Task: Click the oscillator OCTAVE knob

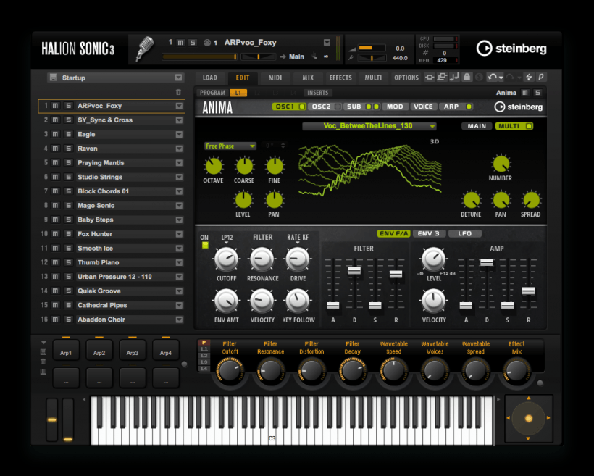Action: tap(214, 166)
